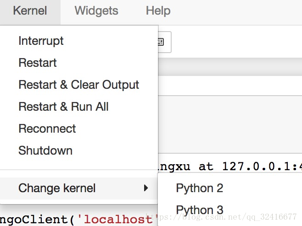The height and width of the screenshot is (226, 302).
Task: Choose Shutdown to stop the kernel
Action: pos(79,150)
